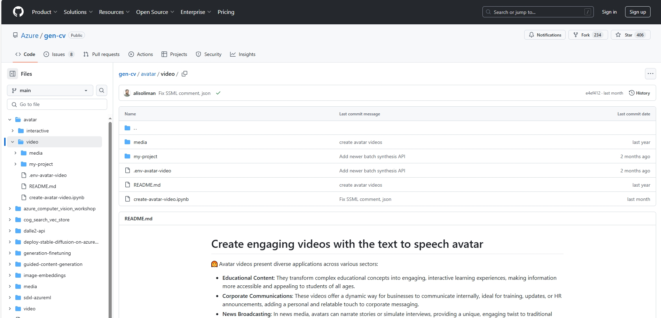The height and width of the screenshot is (318, 661).
Task: Expand the Solutions menu
Action: point(78,12)
